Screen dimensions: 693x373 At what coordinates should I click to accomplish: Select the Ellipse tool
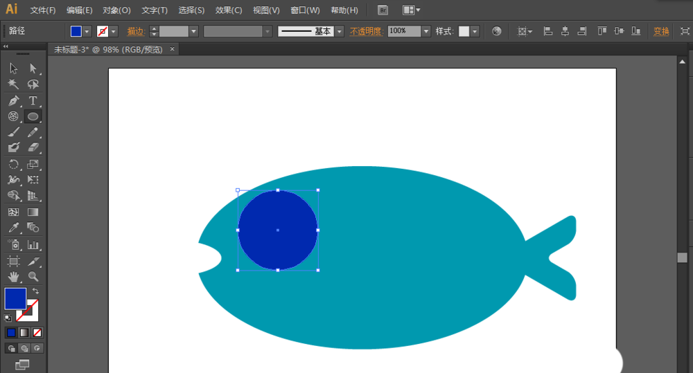click(33, 116)
